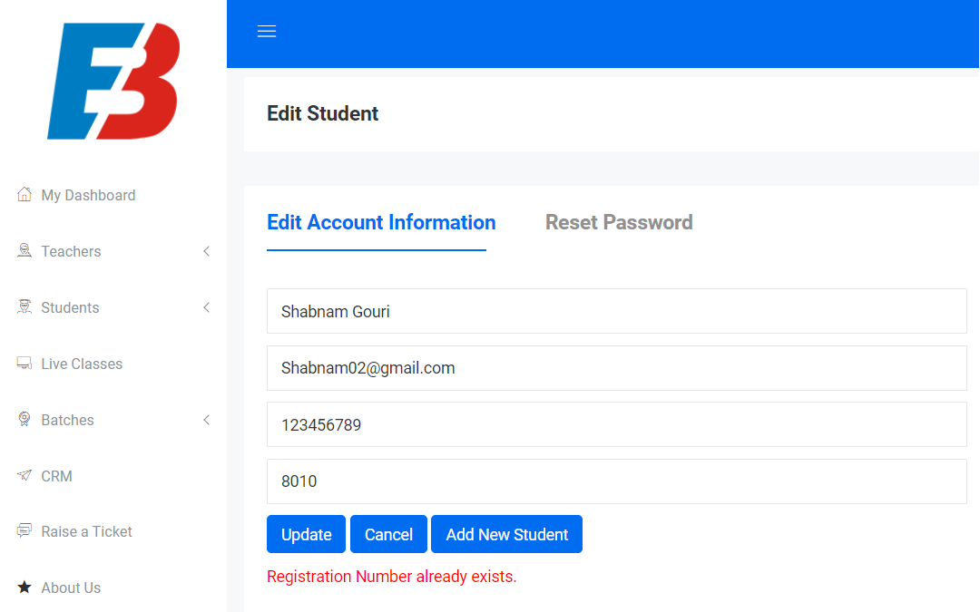The width and height of the screenshot is (980, 612).
Task: Click the About Us star icon
Action: point(24,588)
